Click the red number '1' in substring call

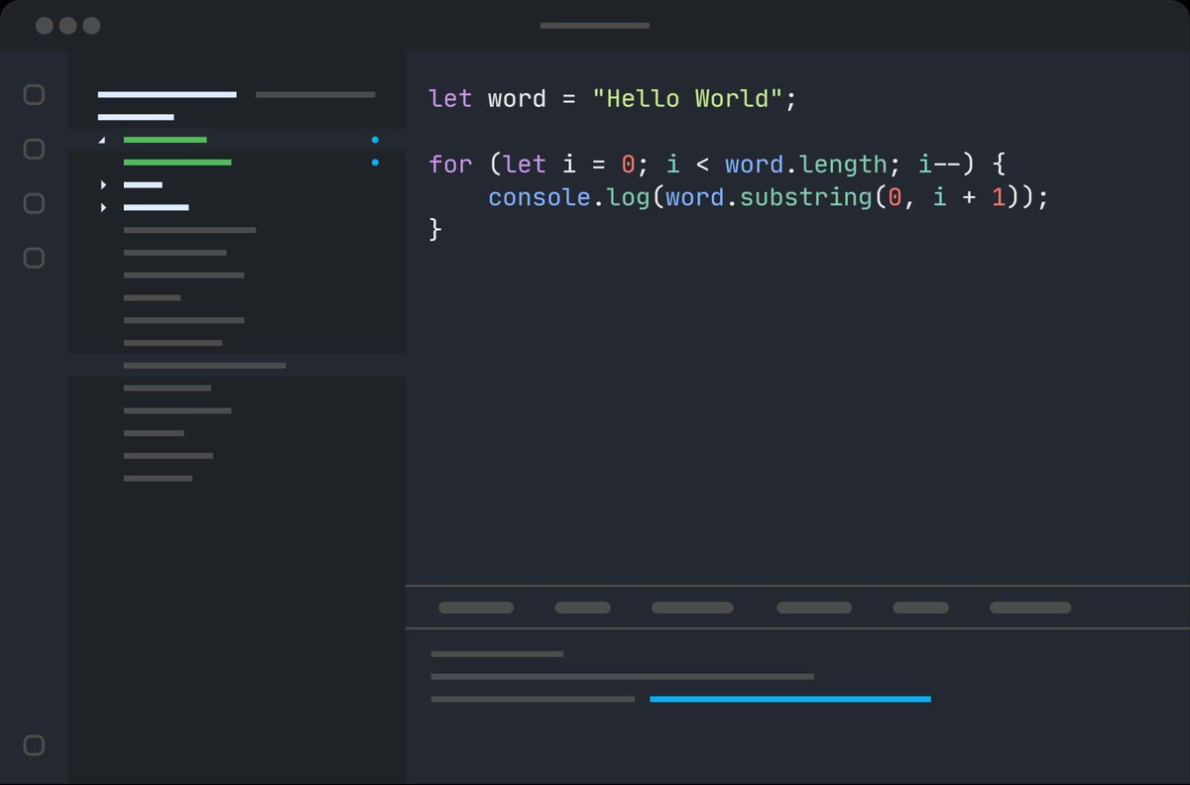pyautogui.click(x=999, y=196)
